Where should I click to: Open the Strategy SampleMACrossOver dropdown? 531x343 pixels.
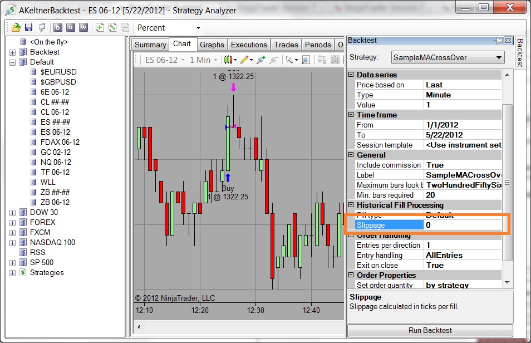tap(448, 57)
